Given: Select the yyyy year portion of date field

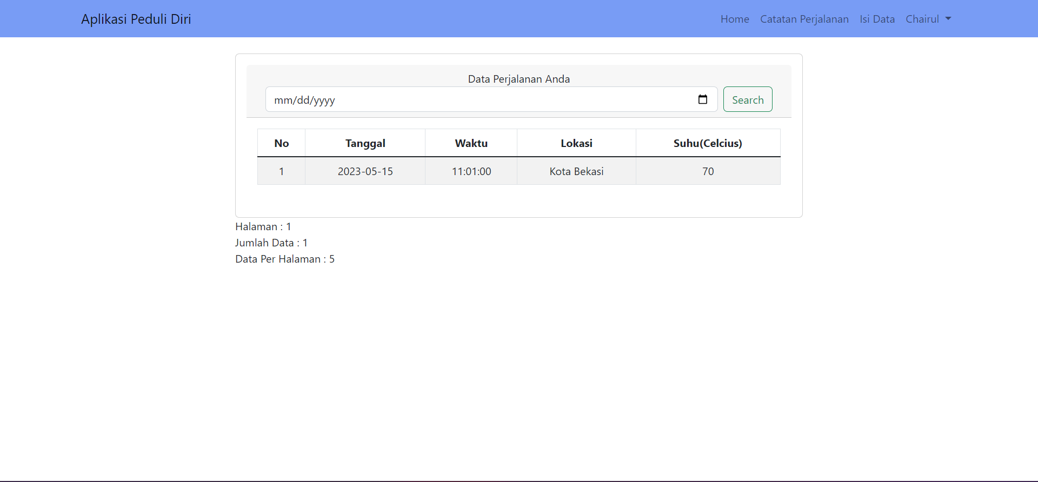Looking at the screenshot, I should (x=324, y=100).
